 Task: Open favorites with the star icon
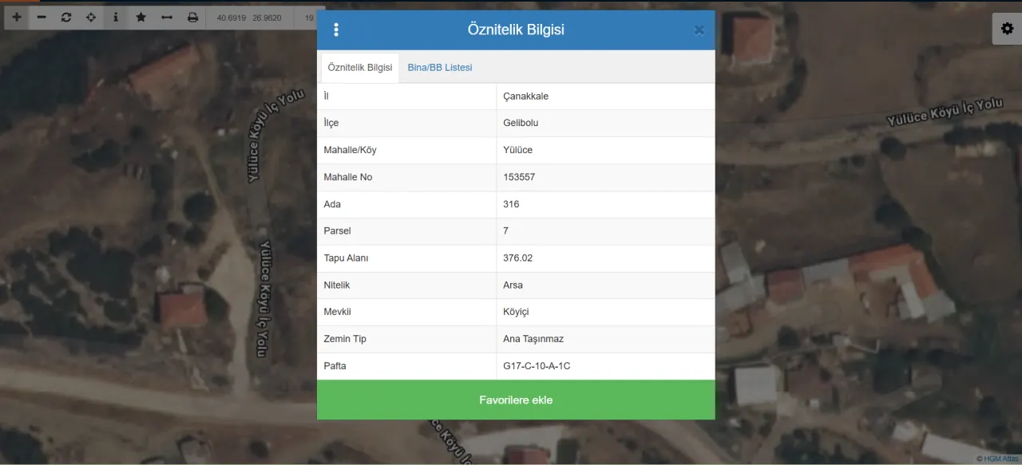141,17
